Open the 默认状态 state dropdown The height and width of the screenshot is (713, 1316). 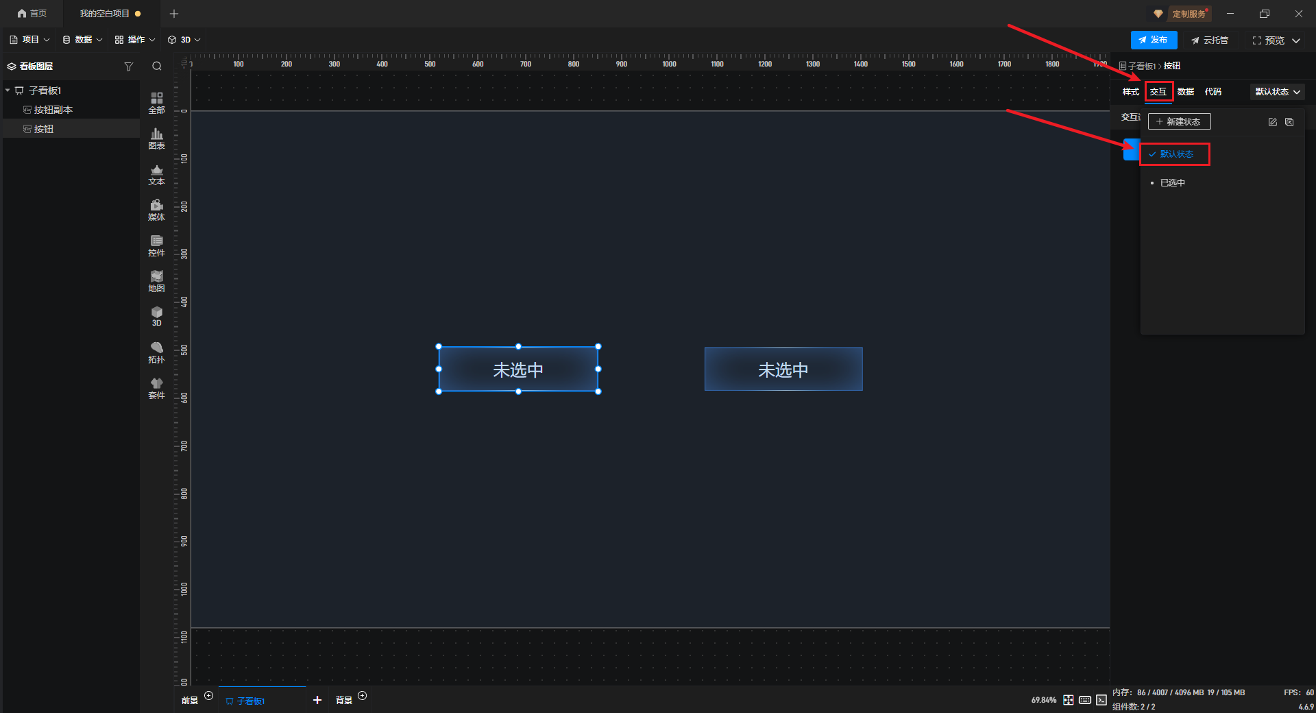(1277, 92)
